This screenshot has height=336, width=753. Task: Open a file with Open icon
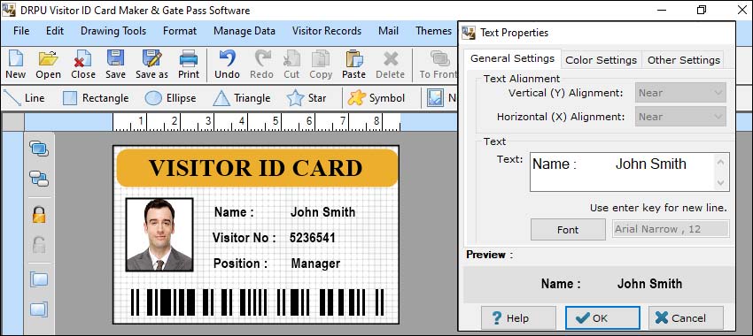(x=48, y=65)
